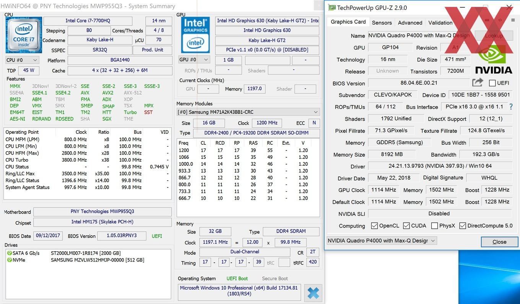Click the red SST feature label

(148, 112)
